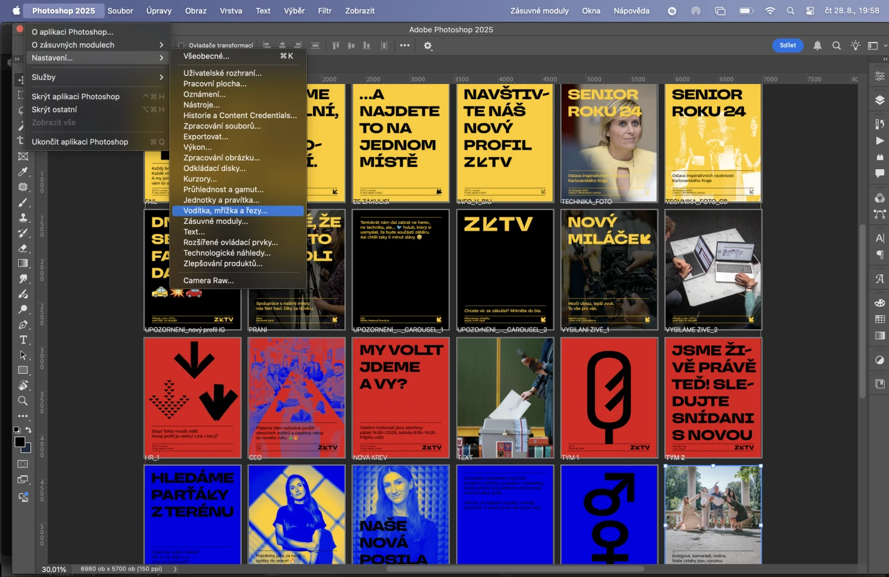The image size is (889, 577).
Task: Select the Rectangle shape tool
Action: pyautogui.click(x=23, y=370)
